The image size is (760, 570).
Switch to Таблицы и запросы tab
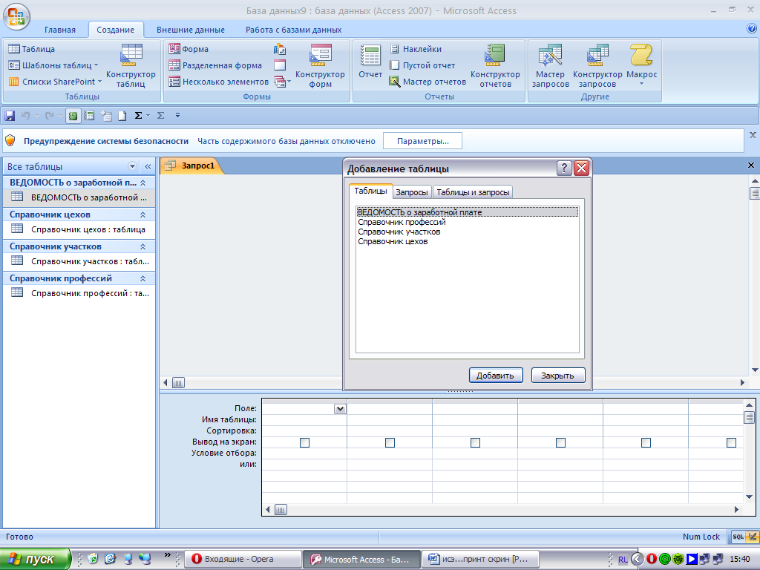pyautogui.click(x=473, y=192)
